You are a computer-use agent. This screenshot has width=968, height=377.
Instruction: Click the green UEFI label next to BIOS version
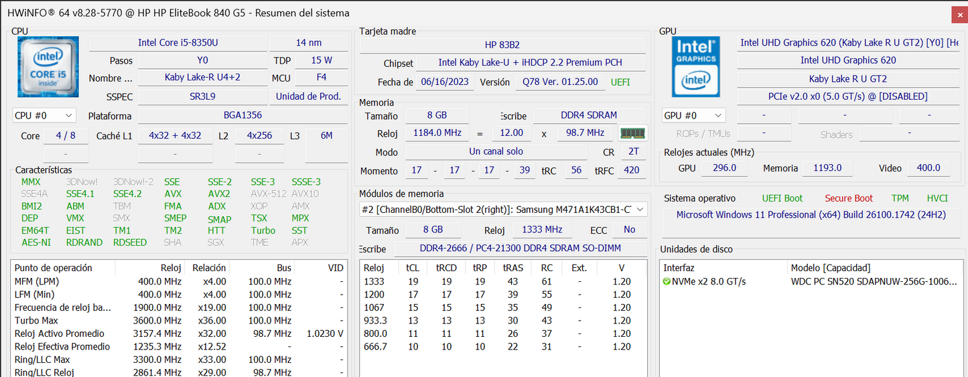click(620, 82)
